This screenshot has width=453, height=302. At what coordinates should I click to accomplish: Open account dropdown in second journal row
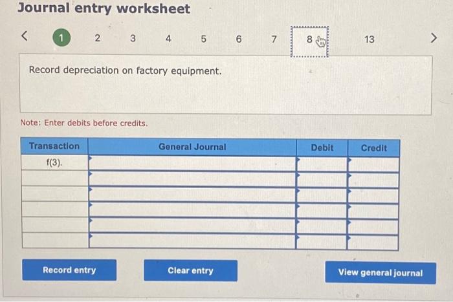192,179
